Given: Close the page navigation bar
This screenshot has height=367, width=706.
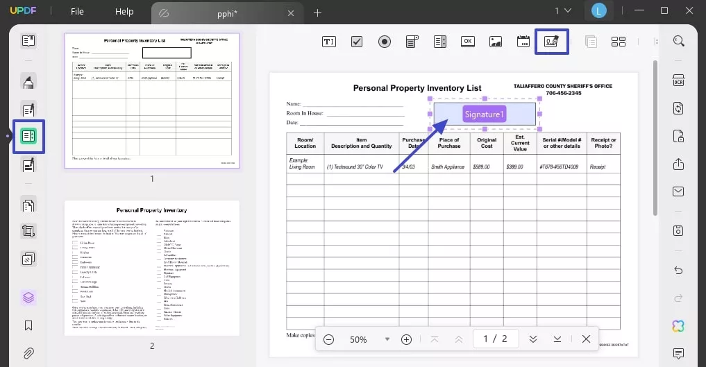Looking at the screenshot, I should pyautogui.click(x=586, y=339).
